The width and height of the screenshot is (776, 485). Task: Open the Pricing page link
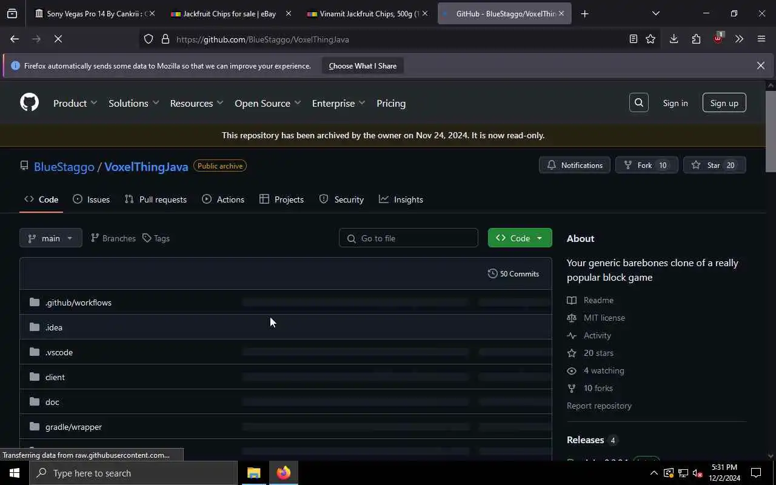point(391,103)
